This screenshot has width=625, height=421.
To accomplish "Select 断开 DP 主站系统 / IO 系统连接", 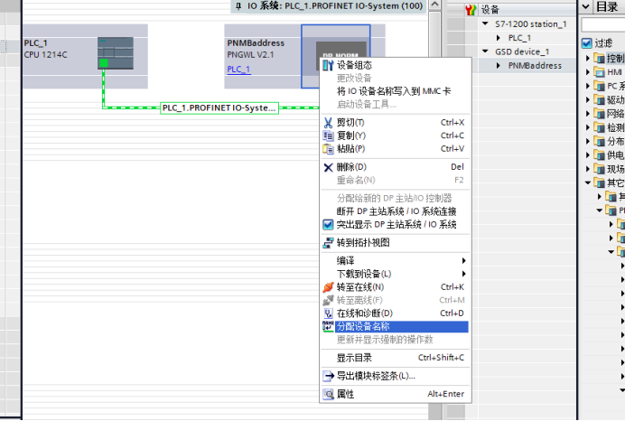I will 395,211.
